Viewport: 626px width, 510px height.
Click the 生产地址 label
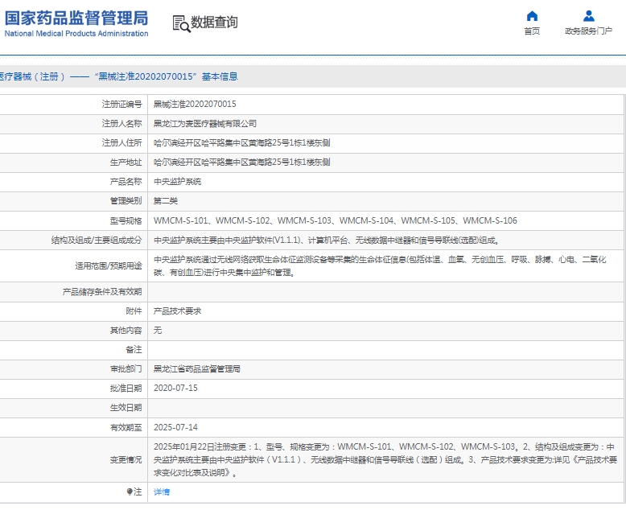[x=126, y=162]
